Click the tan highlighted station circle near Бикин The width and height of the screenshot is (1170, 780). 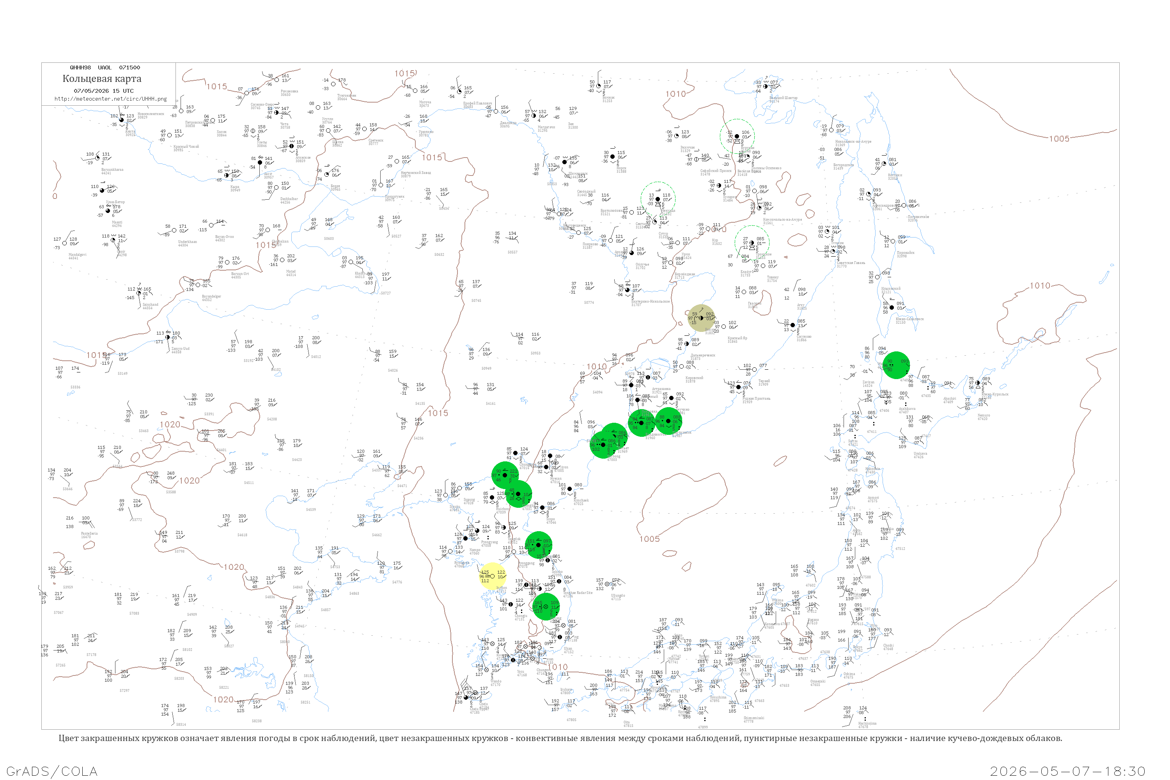[x=701, y=318]
